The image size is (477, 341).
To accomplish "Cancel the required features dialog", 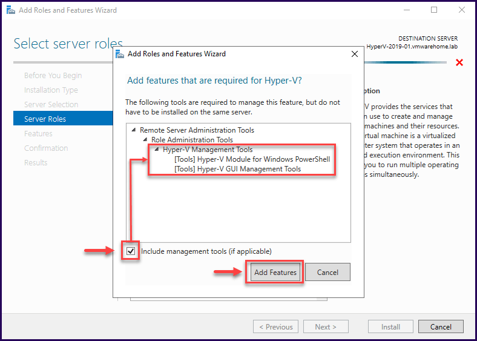I will pos(327,272).
